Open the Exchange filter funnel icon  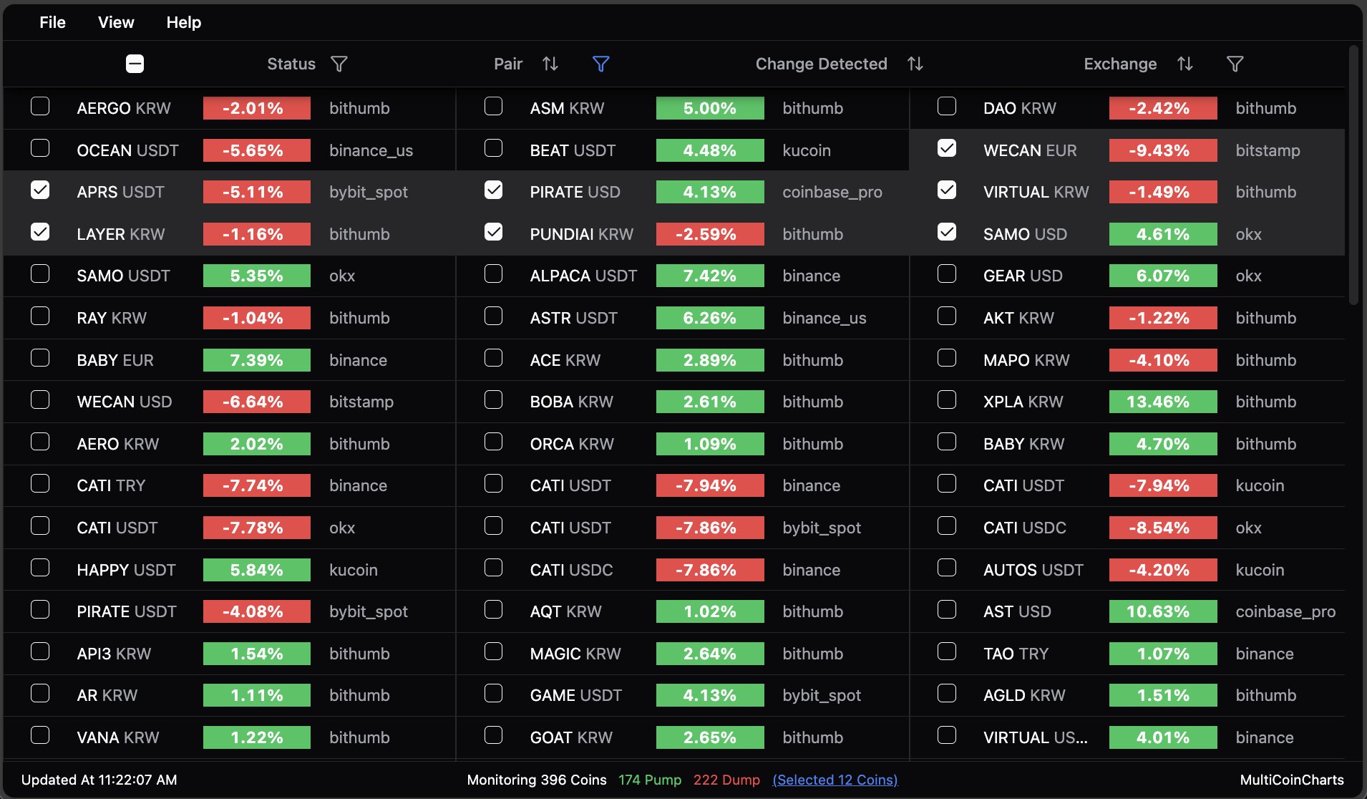(x=1235, y=64)
